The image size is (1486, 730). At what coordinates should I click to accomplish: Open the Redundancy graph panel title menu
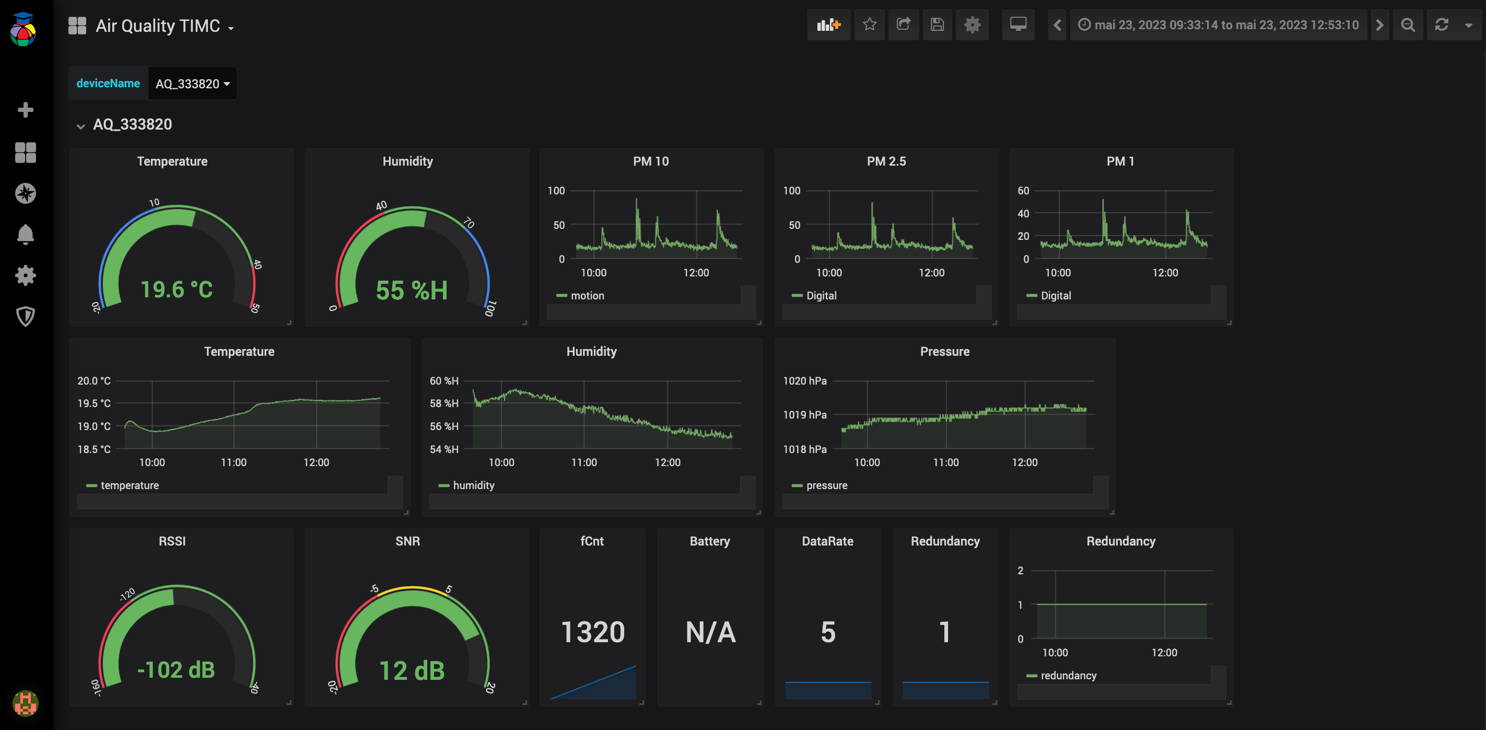coord(1121,541)
